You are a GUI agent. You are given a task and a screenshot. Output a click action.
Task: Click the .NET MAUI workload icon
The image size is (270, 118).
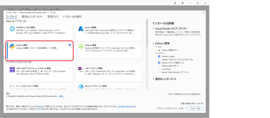12,70
